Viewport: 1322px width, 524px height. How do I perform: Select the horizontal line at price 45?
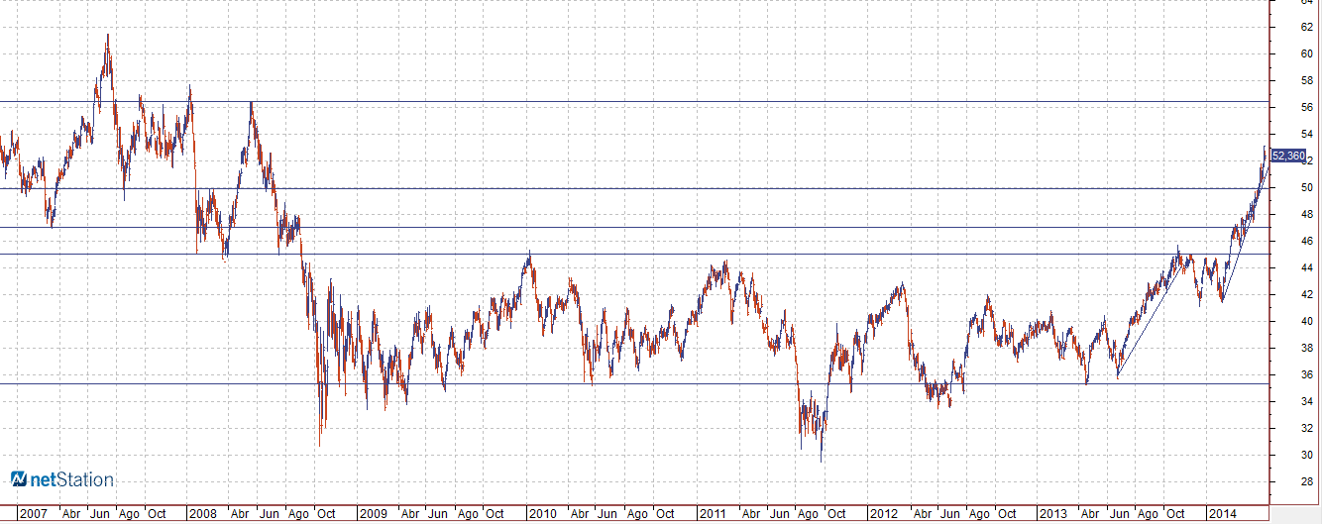tap(634, 255)
